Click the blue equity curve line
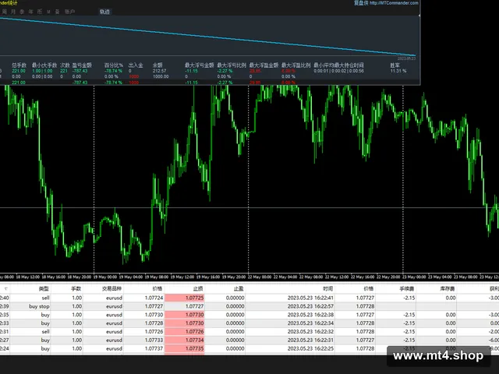Viewport: 499px width, 374px height. (x=207, y=37)
